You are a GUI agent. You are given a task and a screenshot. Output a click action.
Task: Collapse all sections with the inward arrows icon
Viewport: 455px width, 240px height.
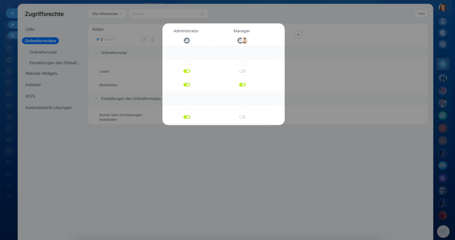(144, 39)
